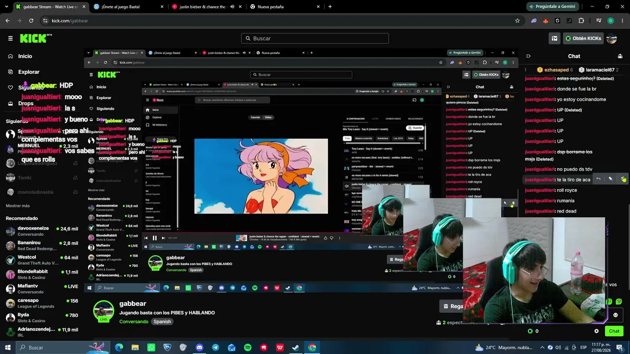This screenshot has width=630, height=354.
Task: Open caresapo recommended channel
Action: click(x=42, y=303)
